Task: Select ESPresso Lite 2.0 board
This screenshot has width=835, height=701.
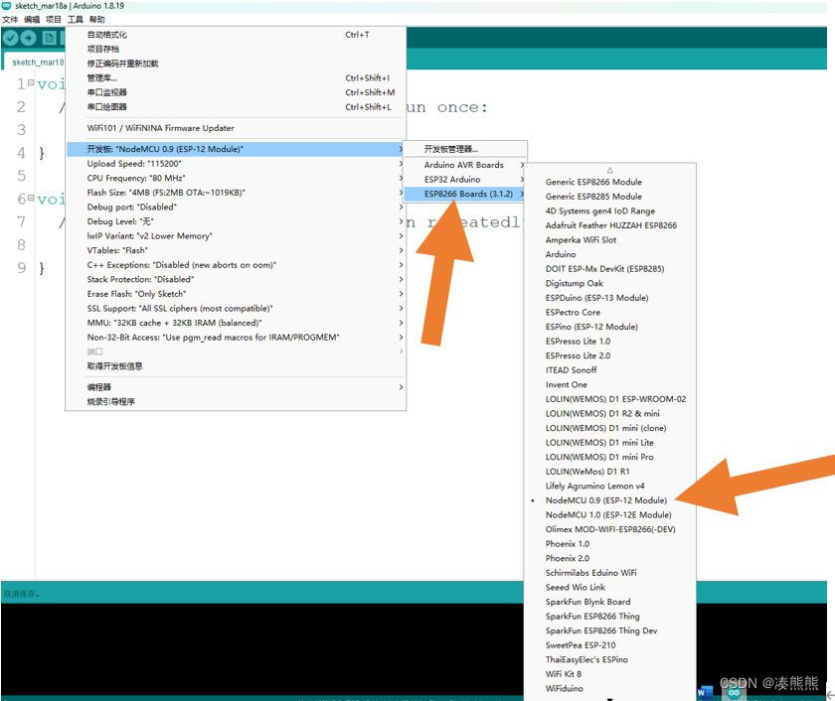Action: (610, 355)
